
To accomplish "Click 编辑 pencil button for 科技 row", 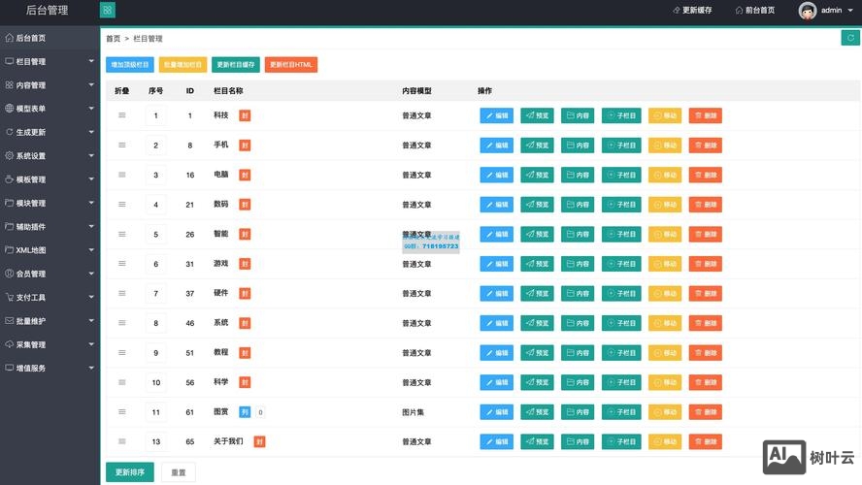I will coord(496,115).
